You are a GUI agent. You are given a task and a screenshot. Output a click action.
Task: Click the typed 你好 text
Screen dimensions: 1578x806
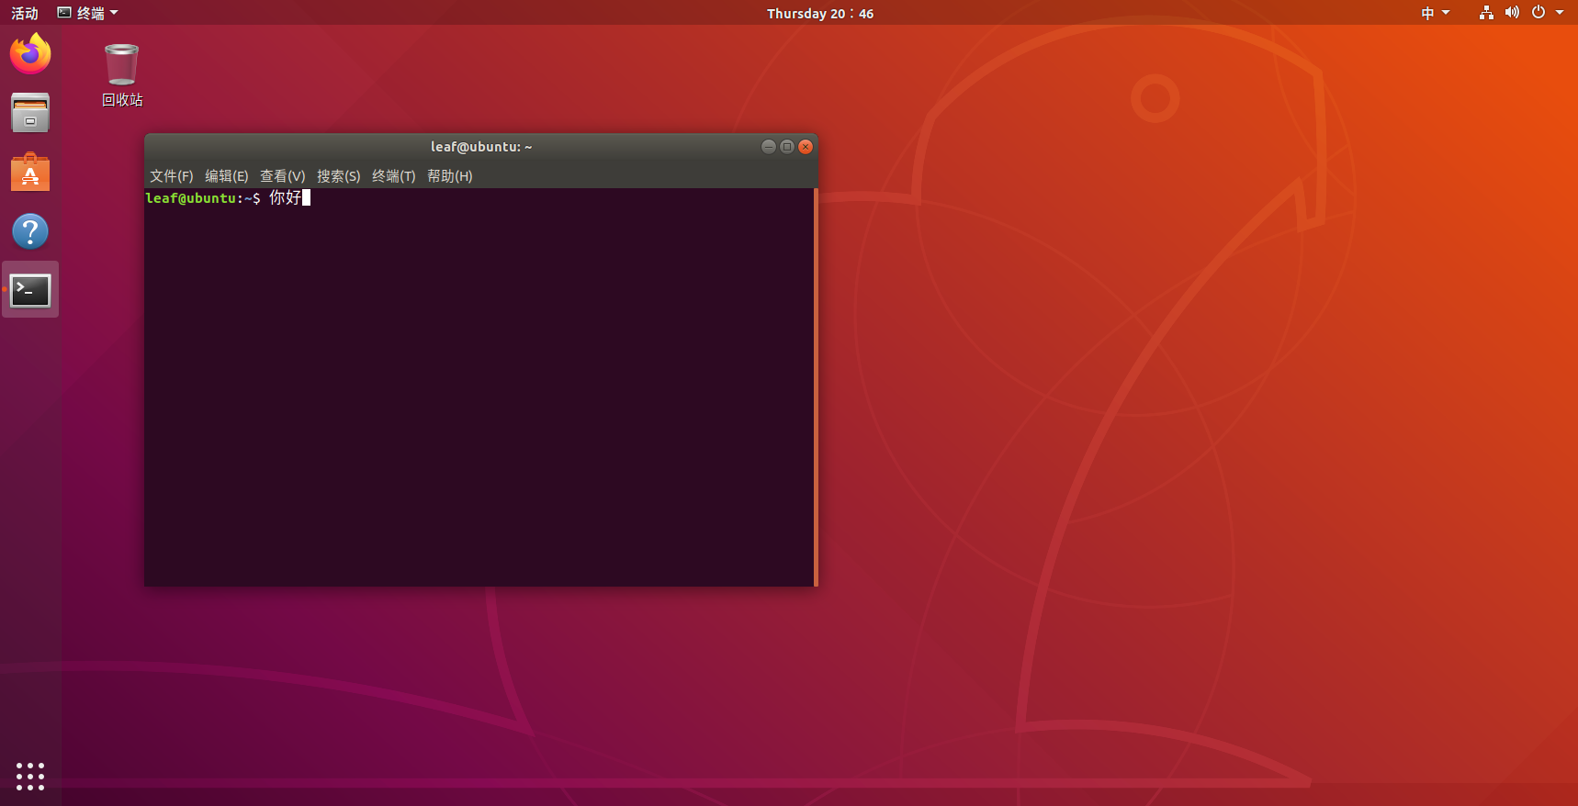[x=285, y=198]
